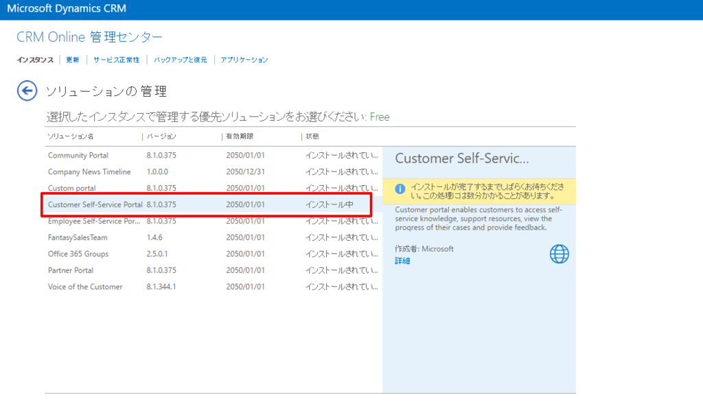Image resolution: width=703 pixels, height=417 pixels.
Task: Open the インスタンス tab
Action: pos(35,60)
